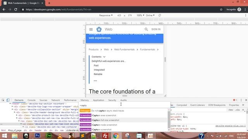Open new browser tab with plus

pyautogui.click(x=49, y=3)
